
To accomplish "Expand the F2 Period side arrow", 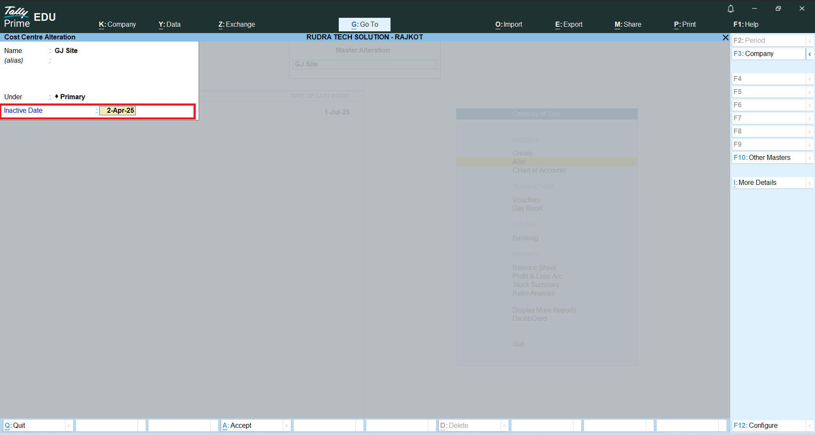I will [809, 41].
